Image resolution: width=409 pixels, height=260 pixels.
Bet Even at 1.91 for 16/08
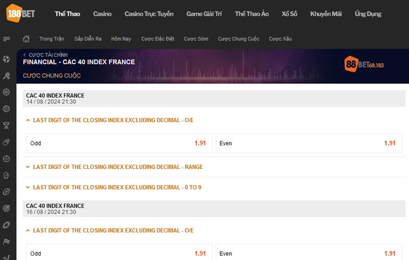[309, 252]
